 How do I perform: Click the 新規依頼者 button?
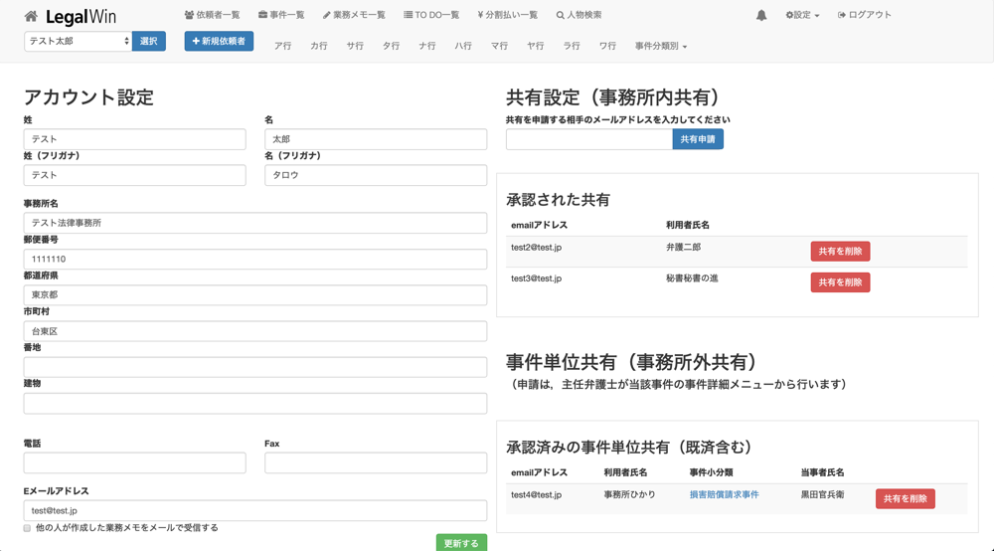tap(219, 41)
